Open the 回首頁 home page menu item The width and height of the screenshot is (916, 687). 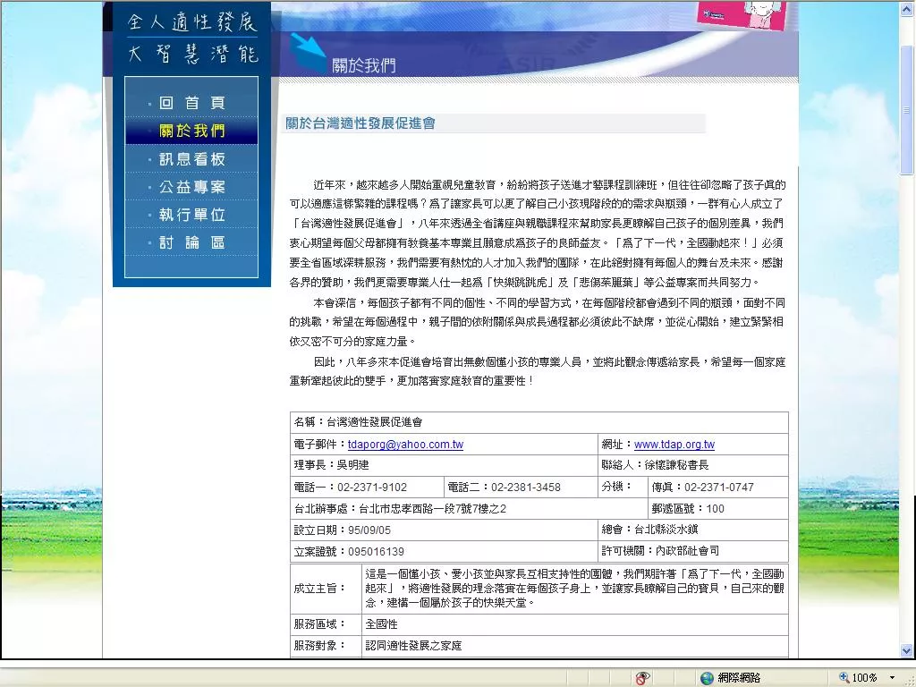point(191,103)
